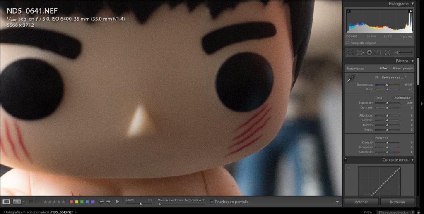Flag photo as rejected
The image size is (424, 214).
37,202
